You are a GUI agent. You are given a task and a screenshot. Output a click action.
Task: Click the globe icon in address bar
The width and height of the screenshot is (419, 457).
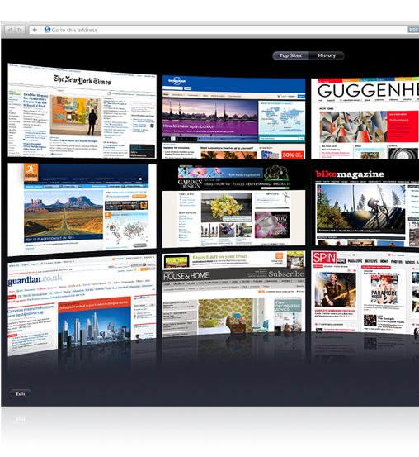(47, 30)
